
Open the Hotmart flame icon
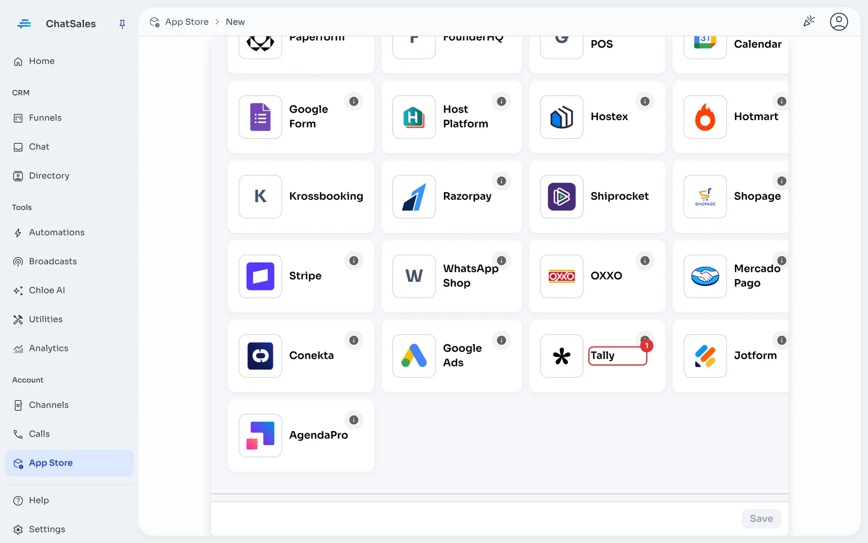(x=705, y=117)
